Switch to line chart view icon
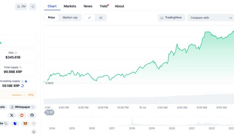234x134 pixels. 89,18
